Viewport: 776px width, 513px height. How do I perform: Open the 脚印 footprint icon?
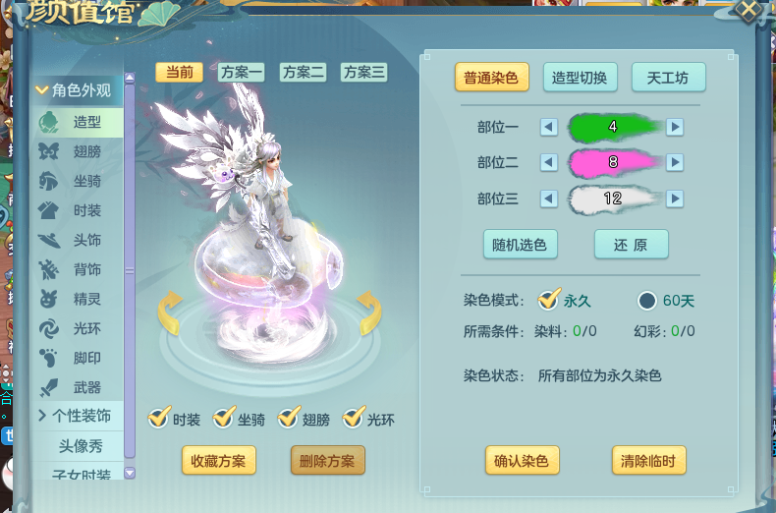point(48,358)
